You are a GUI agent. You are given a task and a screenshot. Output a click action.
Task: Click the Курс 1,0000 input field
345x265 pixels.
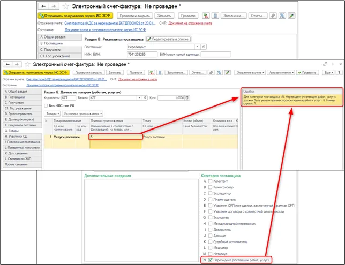[171, 98]
